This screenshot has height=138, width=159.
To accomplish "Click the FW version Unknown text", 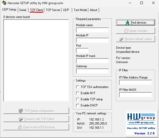I will click(x=122, y=62).
